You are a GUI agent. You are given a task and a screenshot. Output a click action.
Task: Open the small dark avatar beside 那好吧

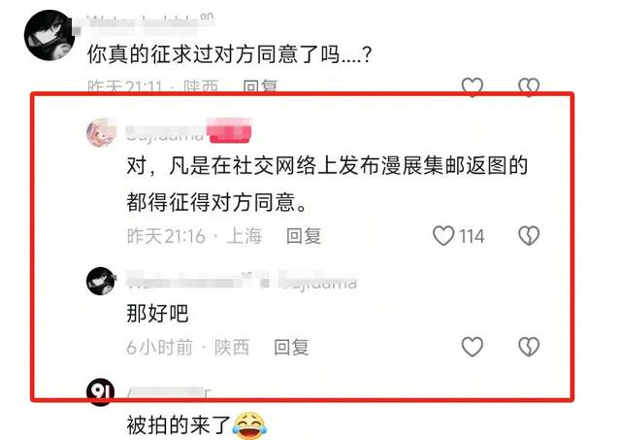[101, 281]
